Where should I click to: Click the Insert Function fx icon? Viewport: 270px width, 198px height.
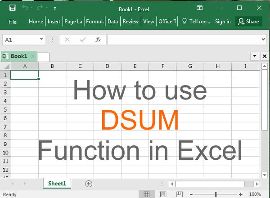point(98,40)
